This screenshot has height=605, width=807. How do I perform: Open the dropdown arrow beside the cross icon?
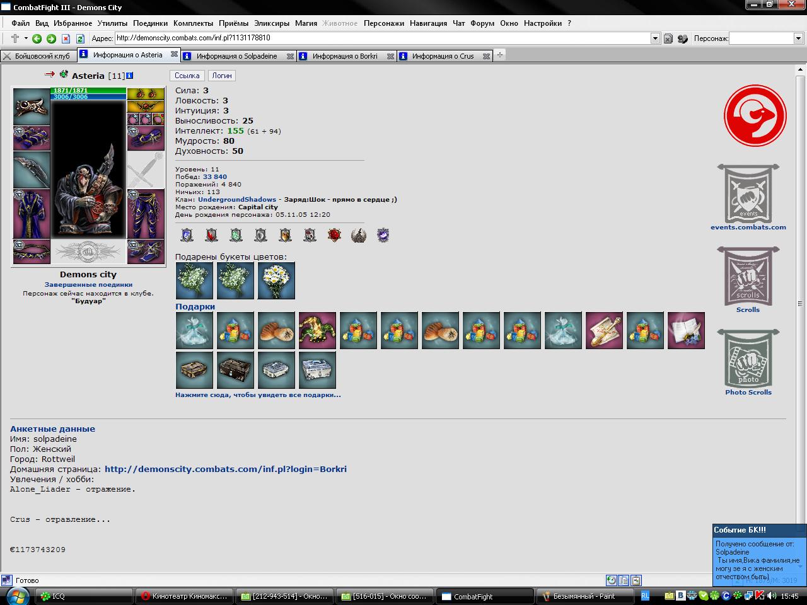click(26, 38)
